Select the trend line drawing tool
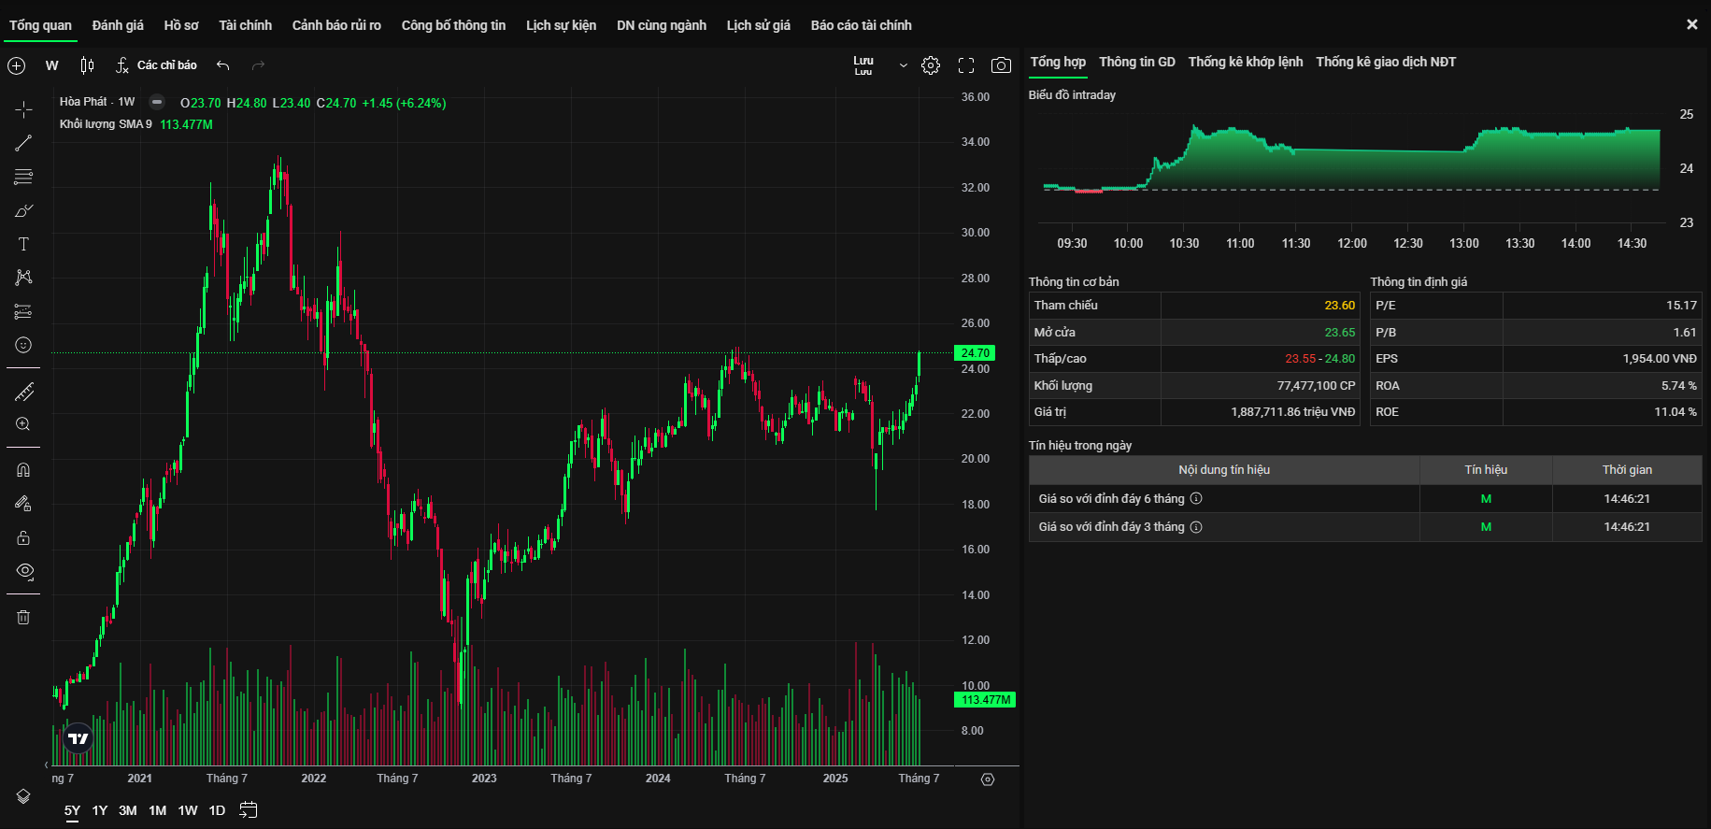Viewport: 1711px width, 829px height. [x=23, y=143]
